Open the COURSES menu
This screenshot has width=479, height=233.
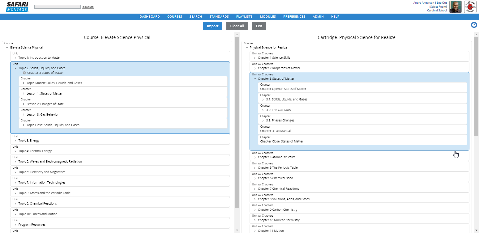pyautogui.click(x=175, y=17)
